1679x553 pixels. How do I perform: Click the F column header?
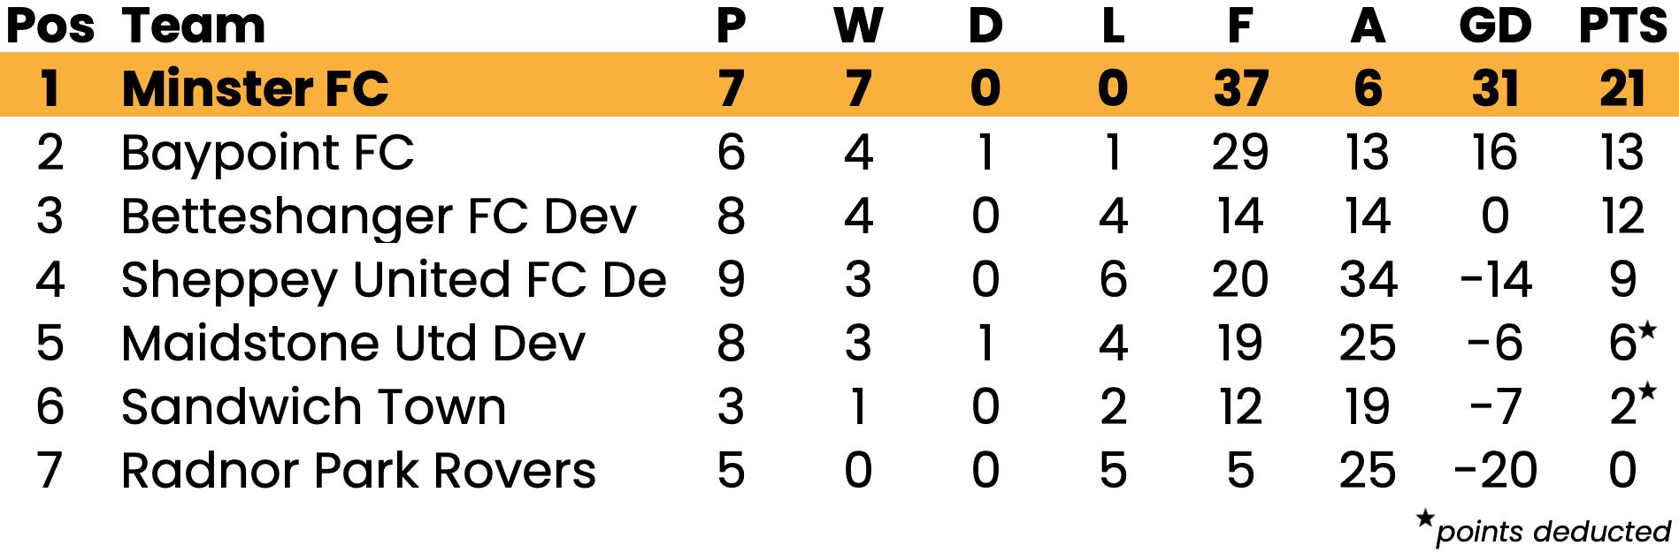coord(1240,26)
